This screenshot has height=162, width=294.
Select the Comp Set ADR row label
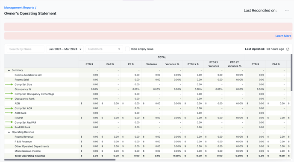tap(24, 108)
